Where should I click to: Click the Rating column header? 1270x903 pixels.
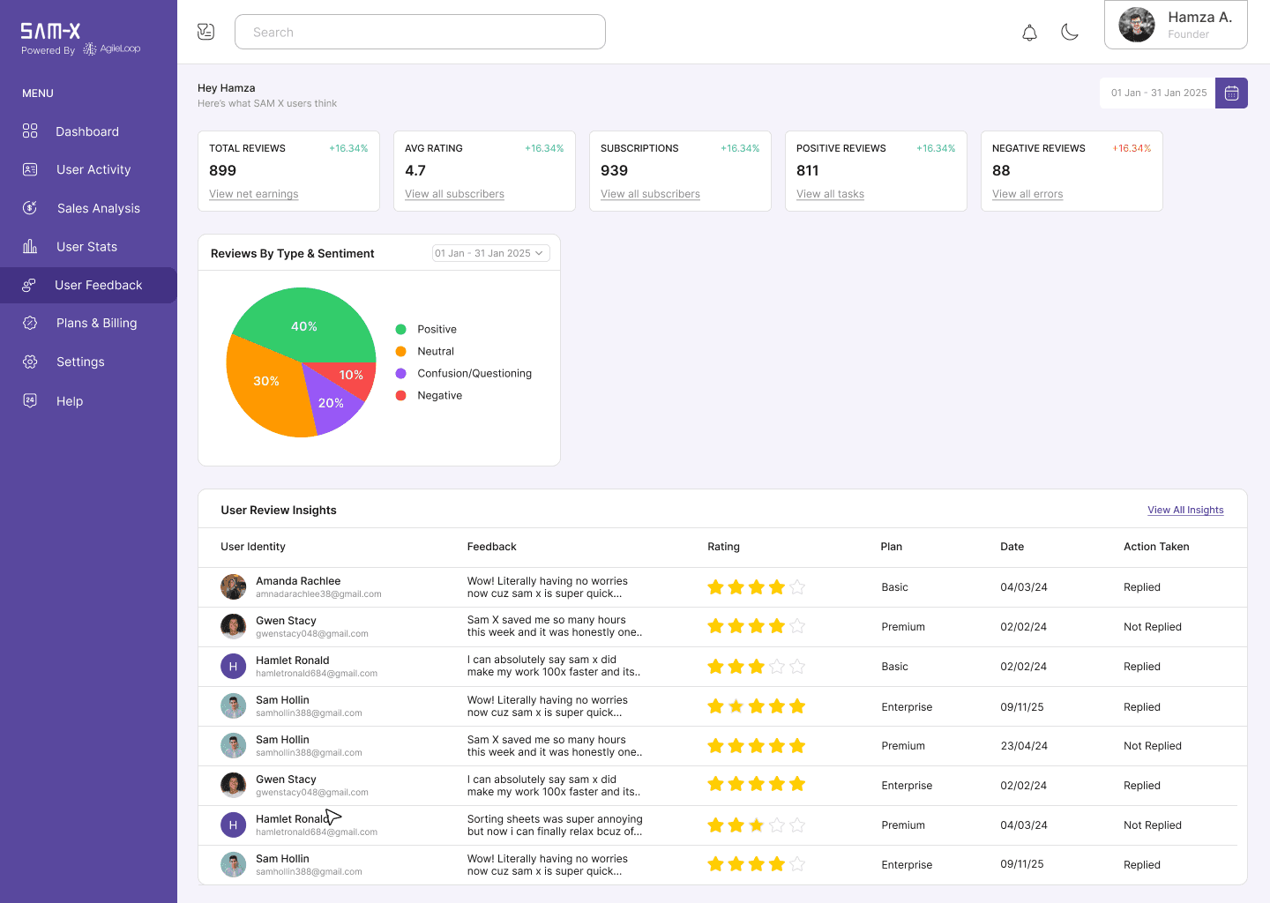click(724, 547)
